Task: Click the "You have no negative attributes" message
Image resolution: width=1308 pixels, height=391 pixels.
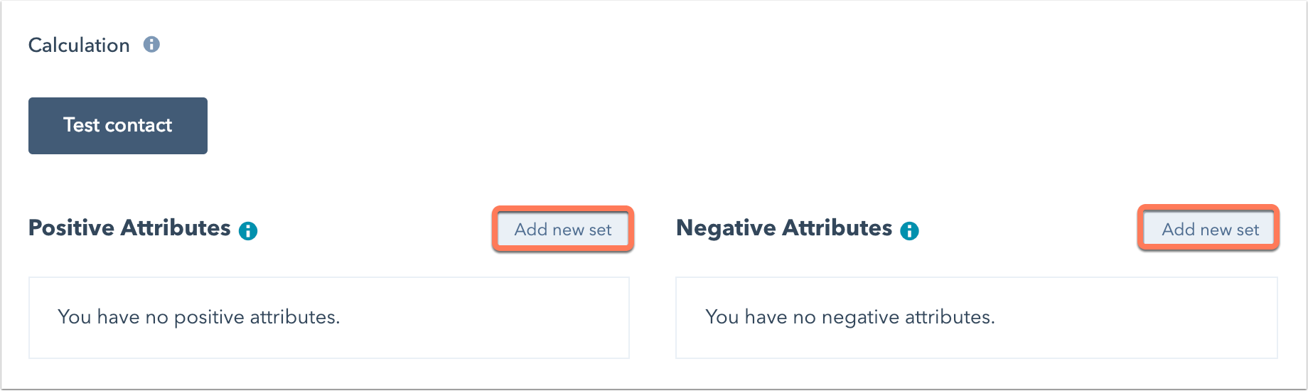Action: pos(849,317)
